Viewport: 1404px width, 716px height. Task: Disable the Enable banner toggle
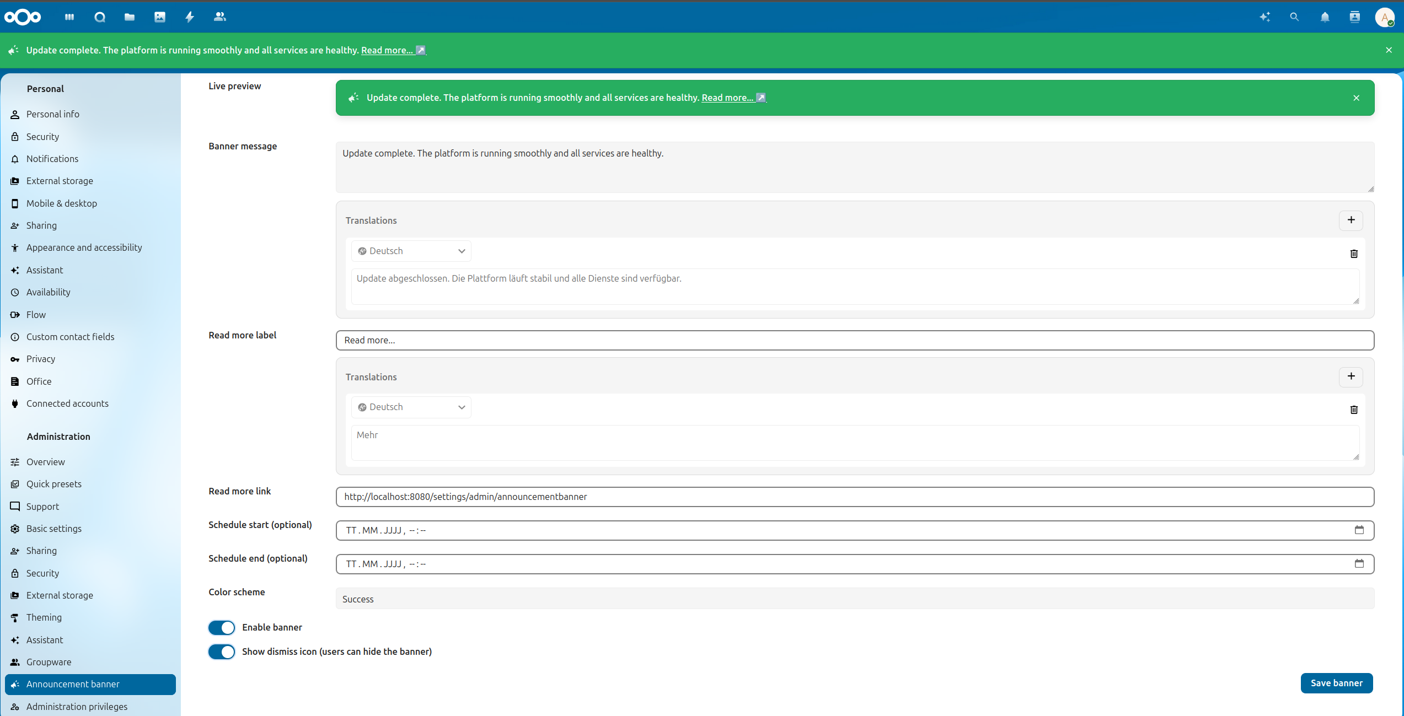[221, 627]
